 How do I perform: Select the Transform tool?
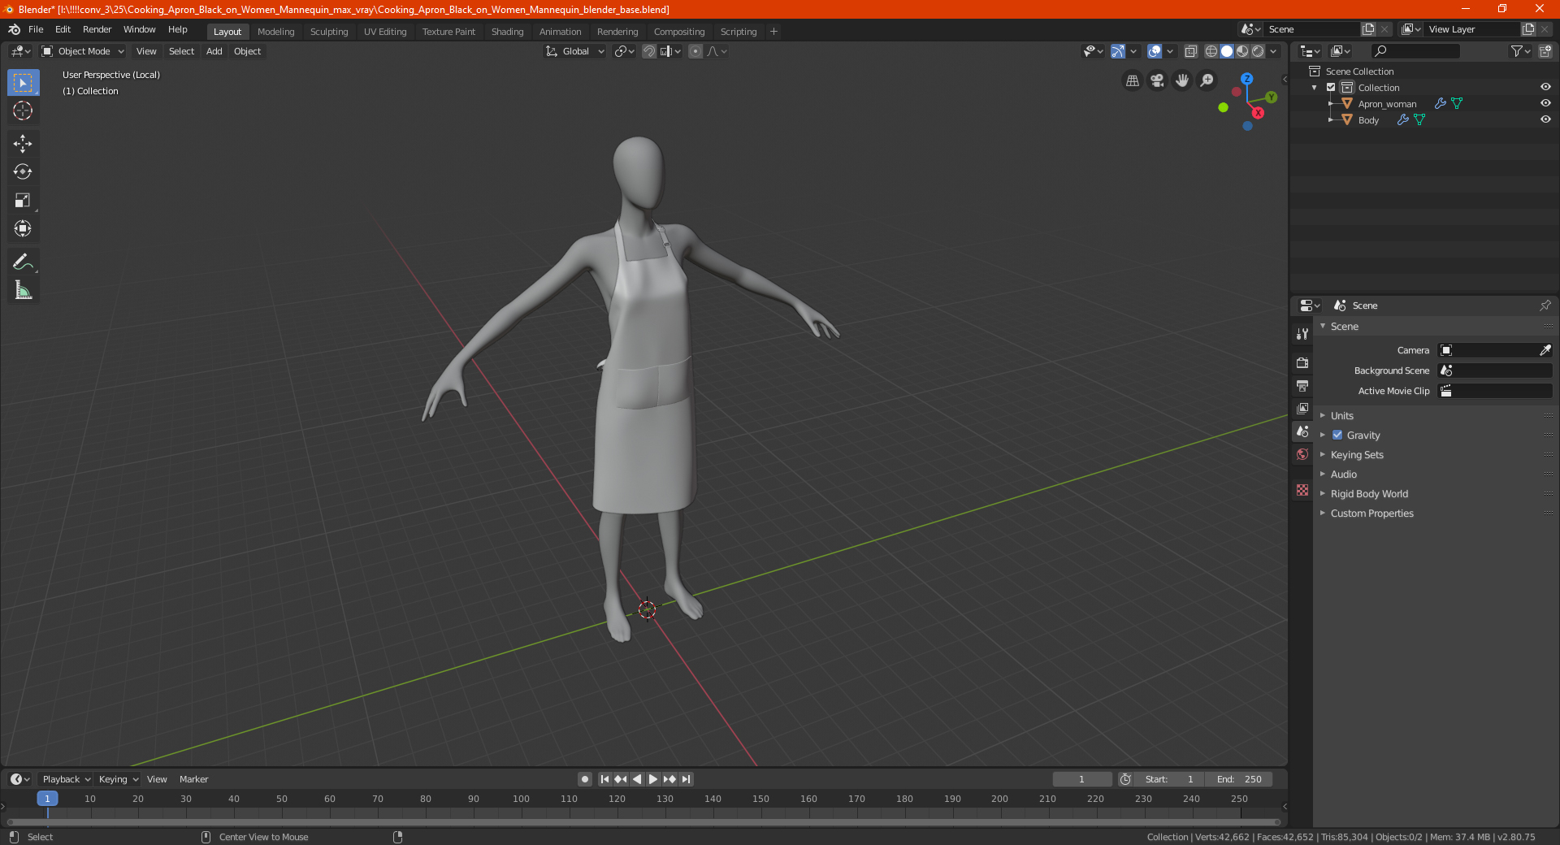(23, 228)
